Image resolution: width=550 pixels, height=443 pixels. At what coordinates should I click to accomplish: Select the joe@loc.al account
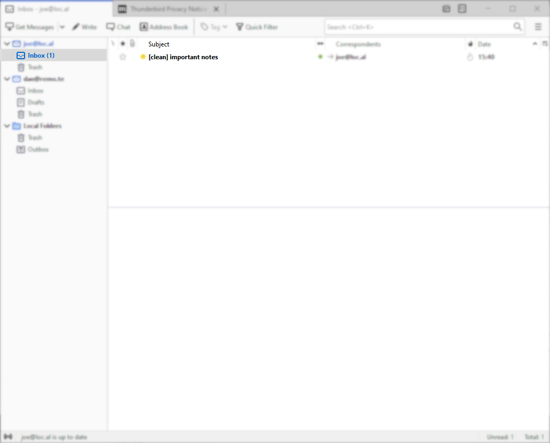[x=38, y=43]
